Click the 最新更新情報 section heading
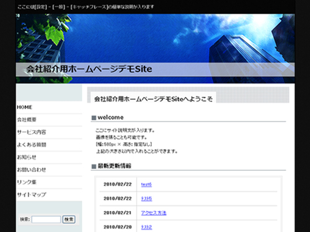310x232 pixels. tap(115, 166)
